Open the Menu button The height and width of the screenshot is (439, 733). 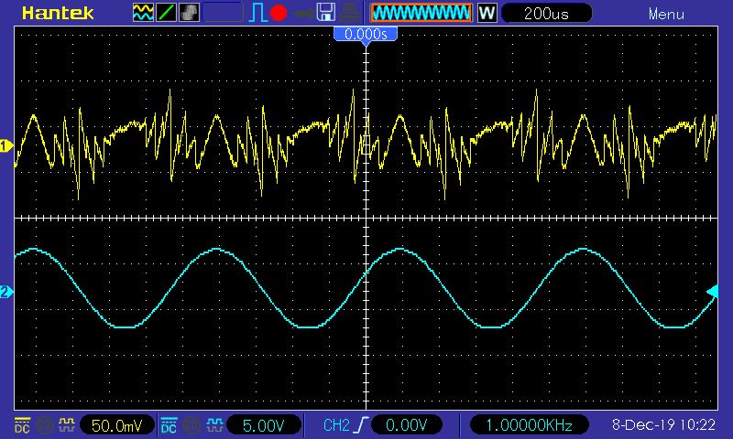pos(666,14)
